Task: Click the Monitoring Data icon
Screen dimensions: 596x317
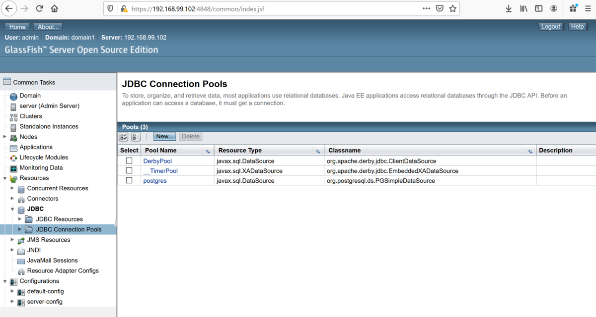Action: [13, 168]
